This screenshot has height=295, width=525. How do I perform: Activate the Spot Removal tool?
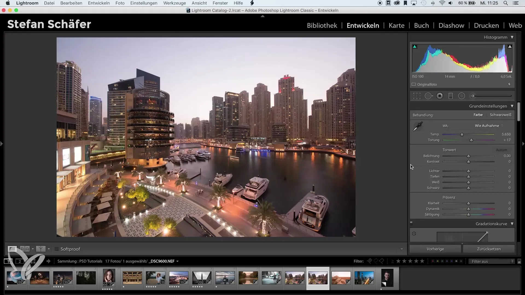428,96
